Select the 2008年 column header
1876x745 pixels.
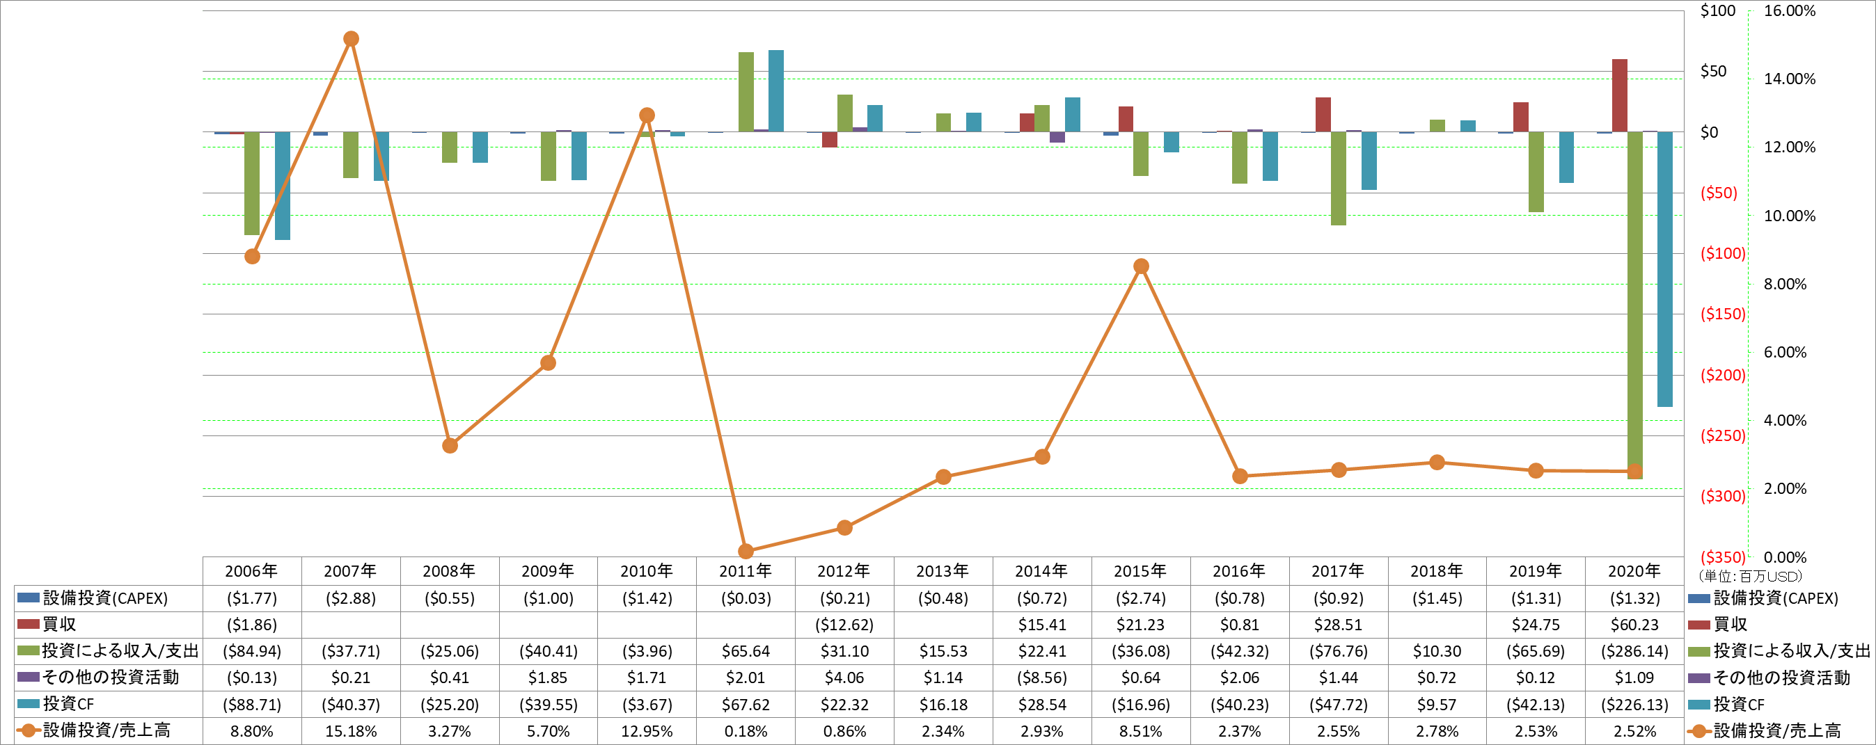pyautogui.click(x=450, y=571)
